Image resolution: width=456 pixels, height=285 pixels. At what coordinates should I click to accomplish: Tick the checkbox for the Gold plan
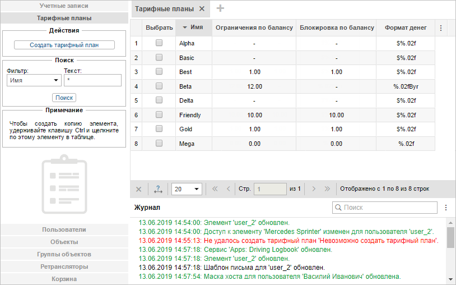[x=159, y=129]
